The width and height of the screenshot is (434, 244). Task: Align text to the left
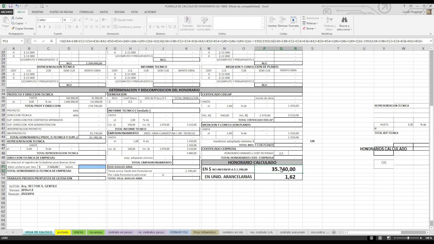click(87, 27)
